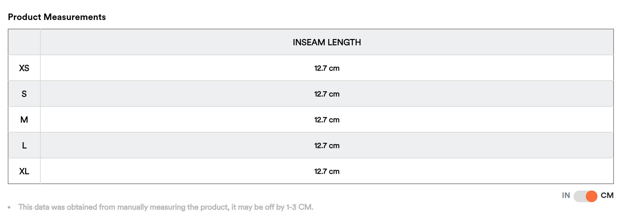Click the empty top-left header cell
The height and width of the screenshot is (216, 622).
[24, 42]
